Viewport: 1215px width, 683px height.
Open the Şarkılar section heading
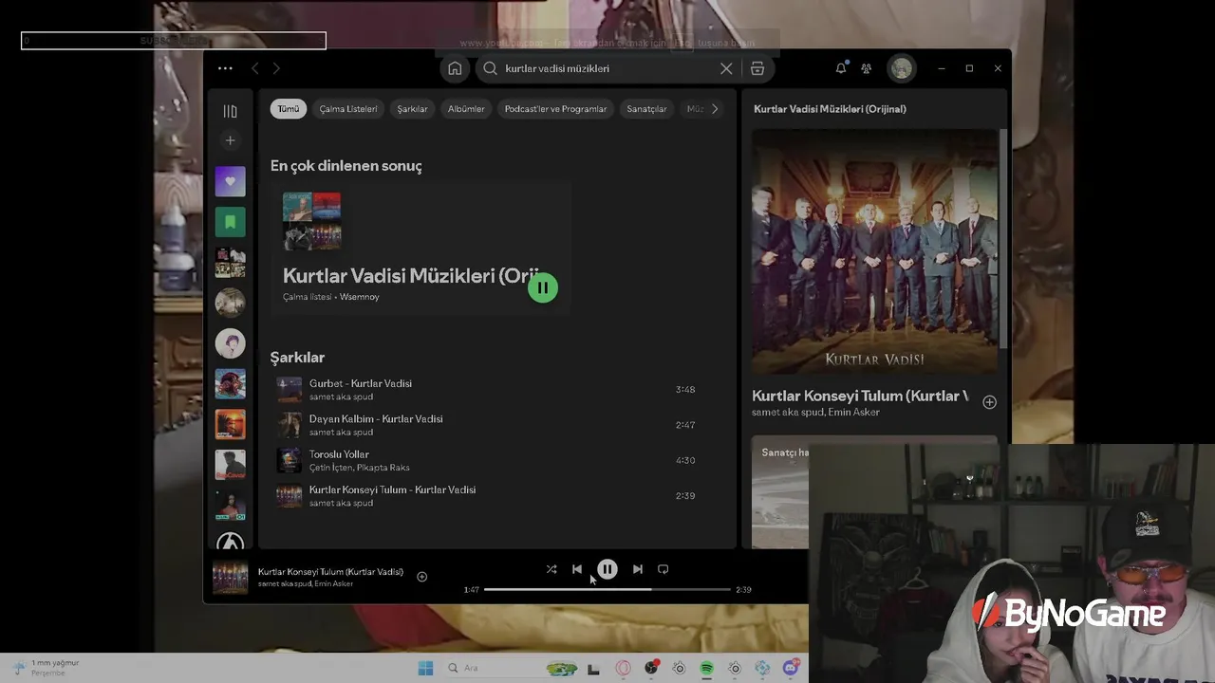[297, 358]
